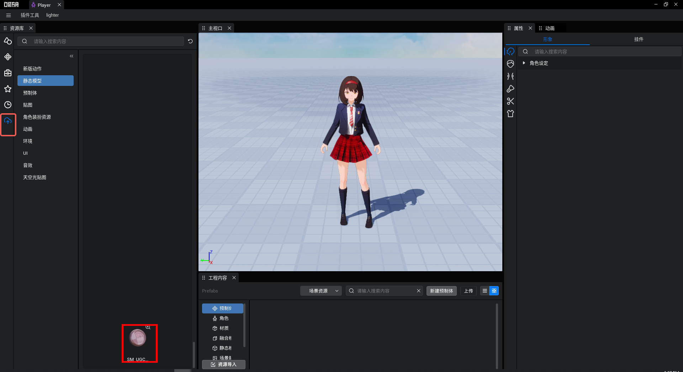Select the body shape icon in properties

coord(510,76)
